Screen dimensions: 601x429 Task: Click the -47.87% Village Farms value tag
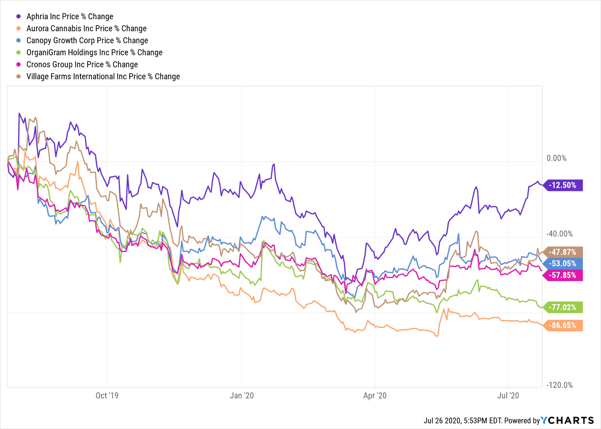(x=563, y=252)
